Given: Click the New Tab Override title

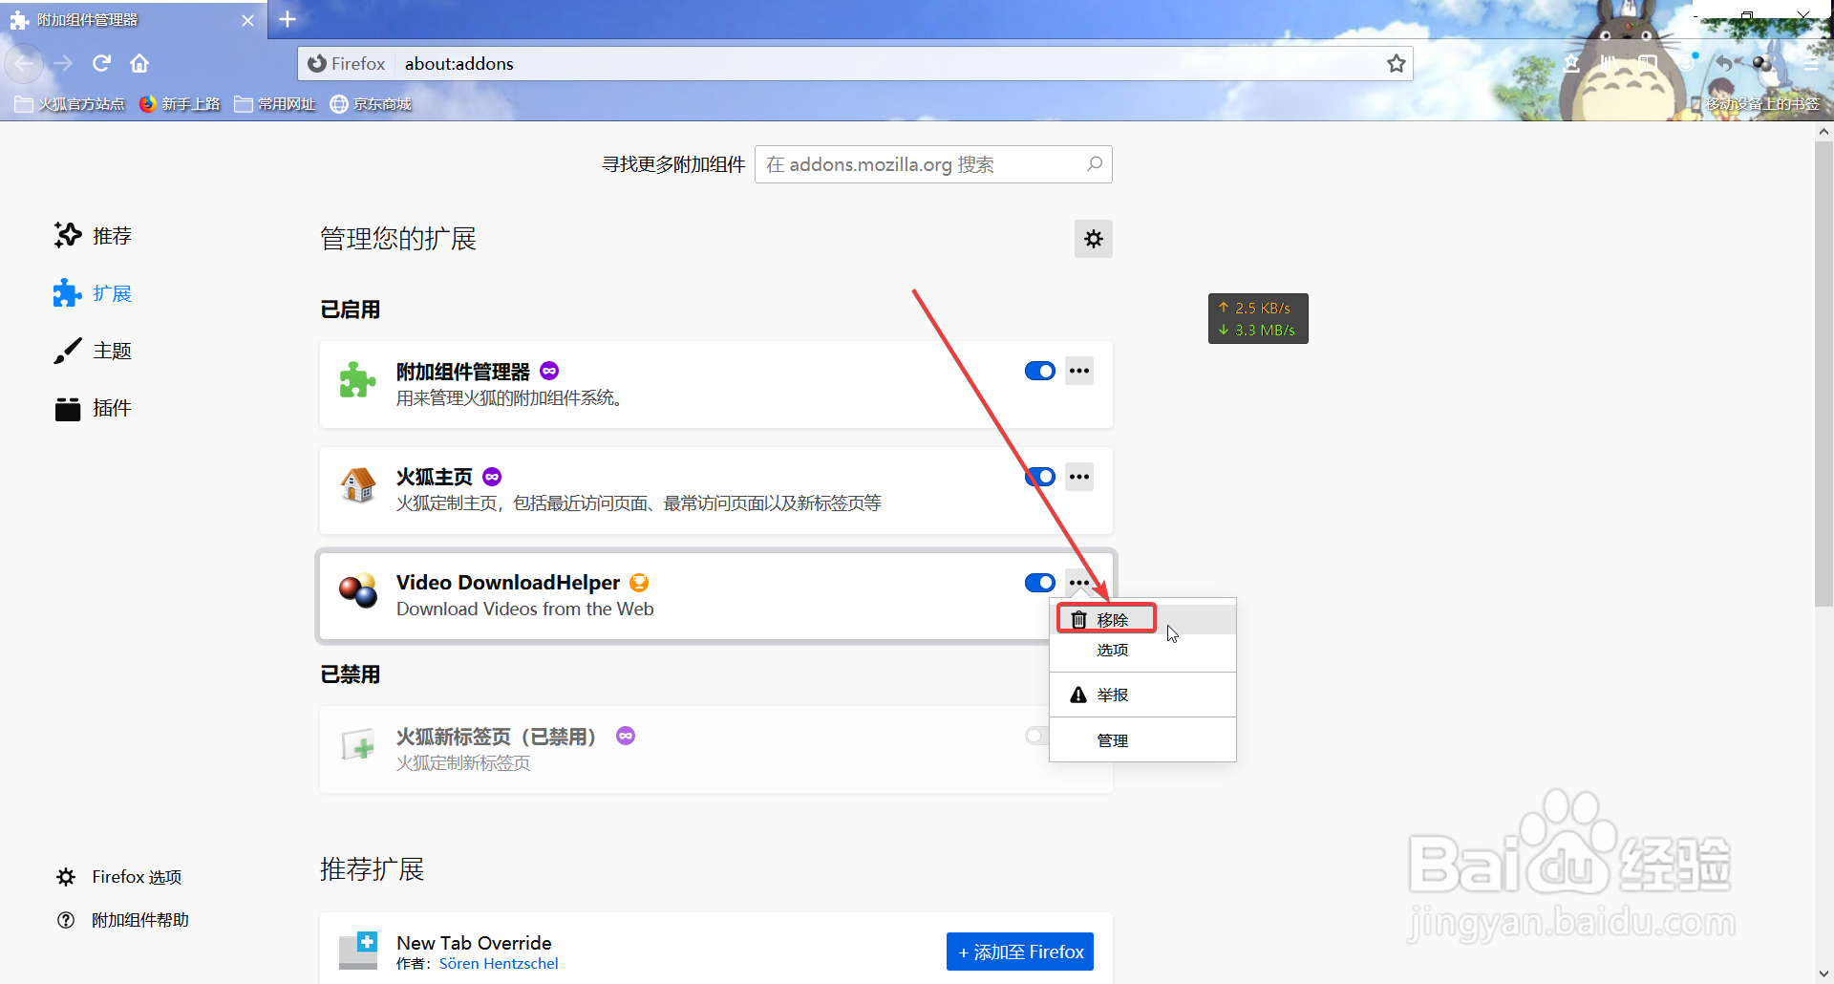Looking at the screenshot, I should [x=474, y=943].
